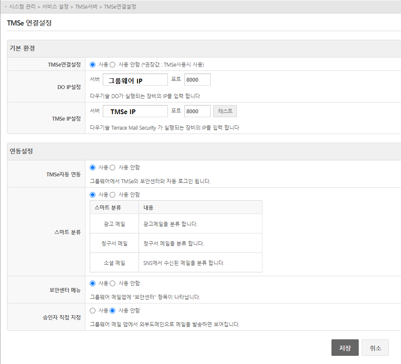The image size is (401, 364).
Task: Click the 'TMSe 연결설정' page title
Action: click(x=29, y=23)
